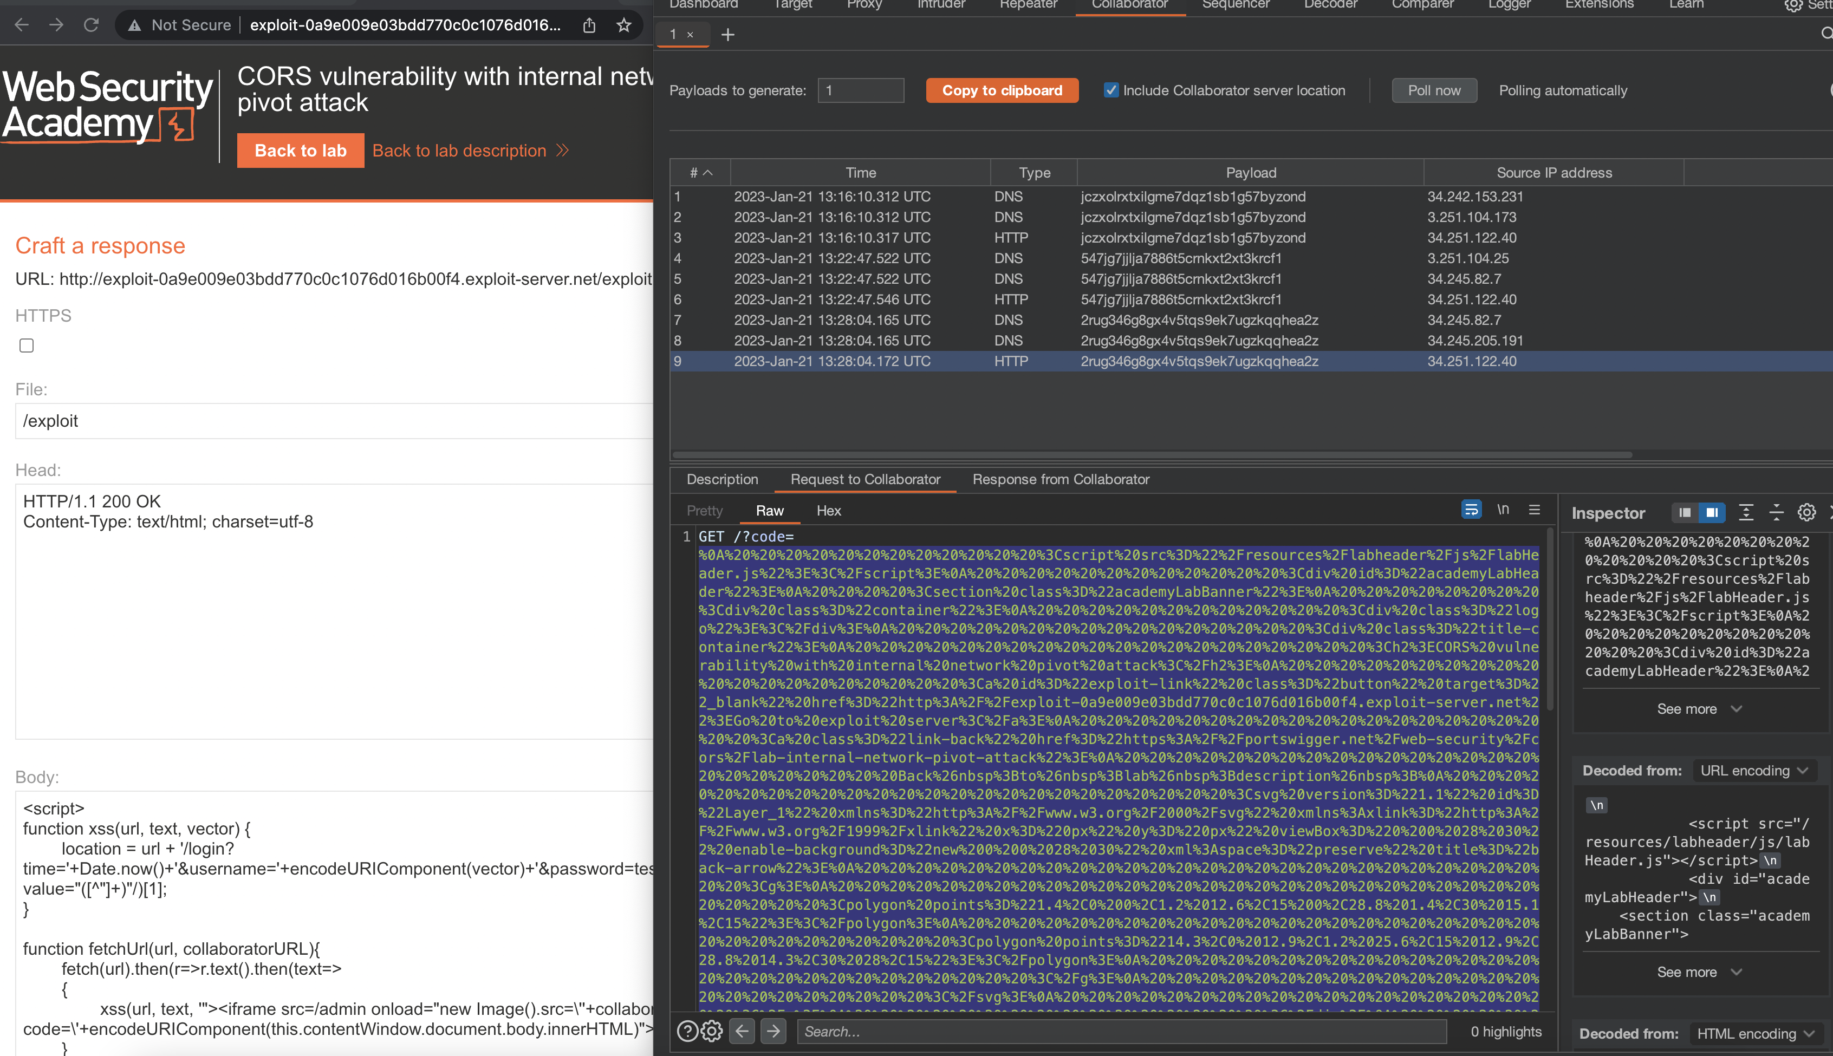Click the next match forward arrow icon
This screenshot has width=1833, height=1056.
(773, 1031)
